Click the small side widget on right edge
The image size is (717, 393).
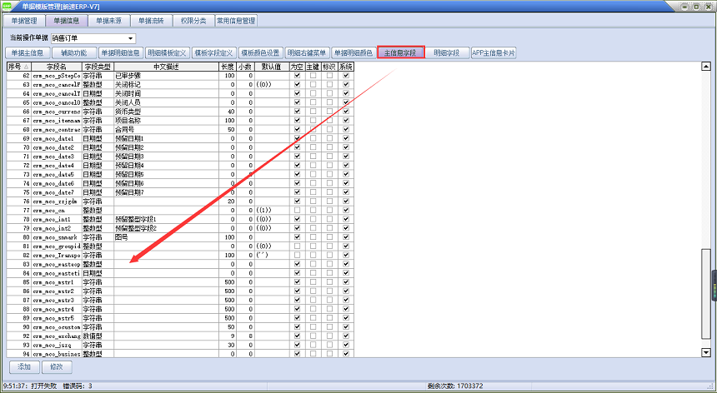pos(713,292)
